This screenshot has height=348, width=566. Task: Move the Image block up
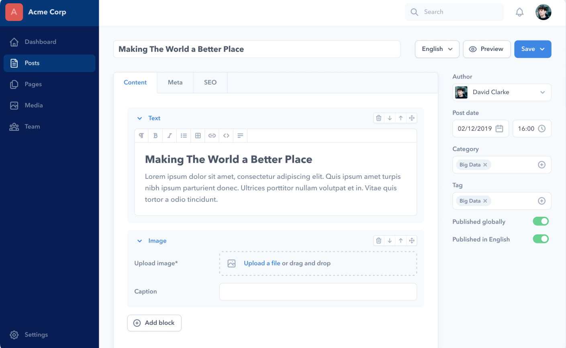tap(400, 241)
